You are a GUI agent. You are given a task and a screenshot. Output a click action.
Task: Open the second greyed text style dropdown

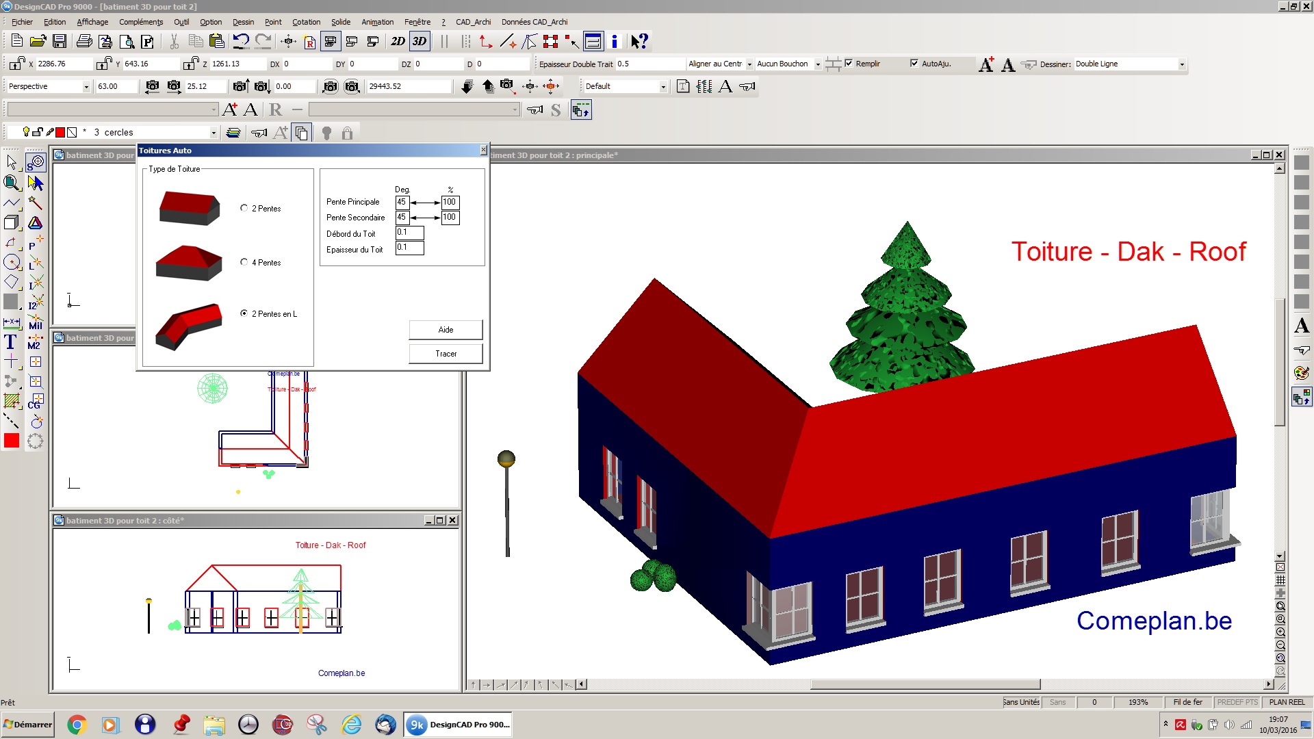[515, 109]
